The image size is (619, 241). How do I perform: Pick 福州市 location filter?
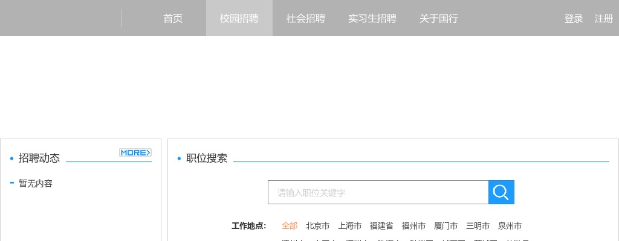tap(414, 226)
